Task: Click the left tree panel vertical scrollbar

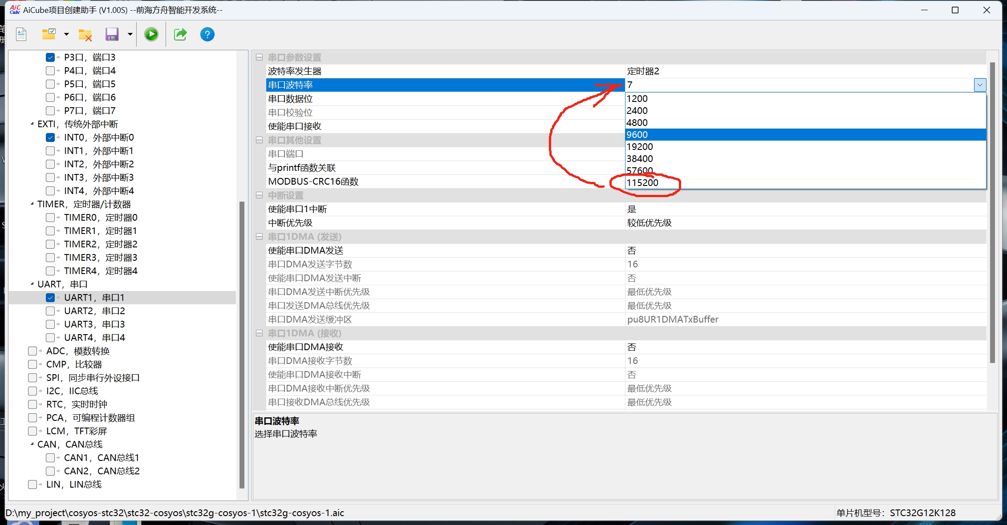Action: click(242, 345)
